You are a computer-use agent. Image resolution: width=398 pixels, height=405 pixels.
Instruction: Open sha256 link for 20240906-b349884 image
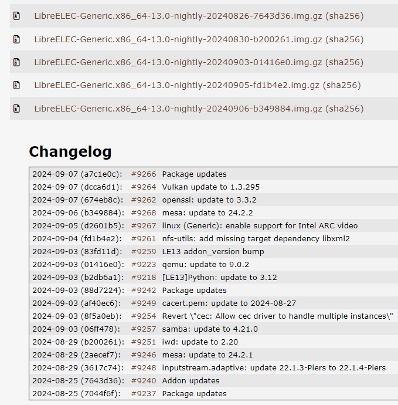(345, 109)
